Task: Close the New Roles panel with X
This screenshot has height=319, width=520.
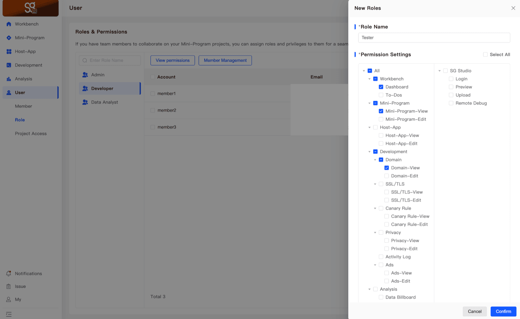Action: pos(513,8)
